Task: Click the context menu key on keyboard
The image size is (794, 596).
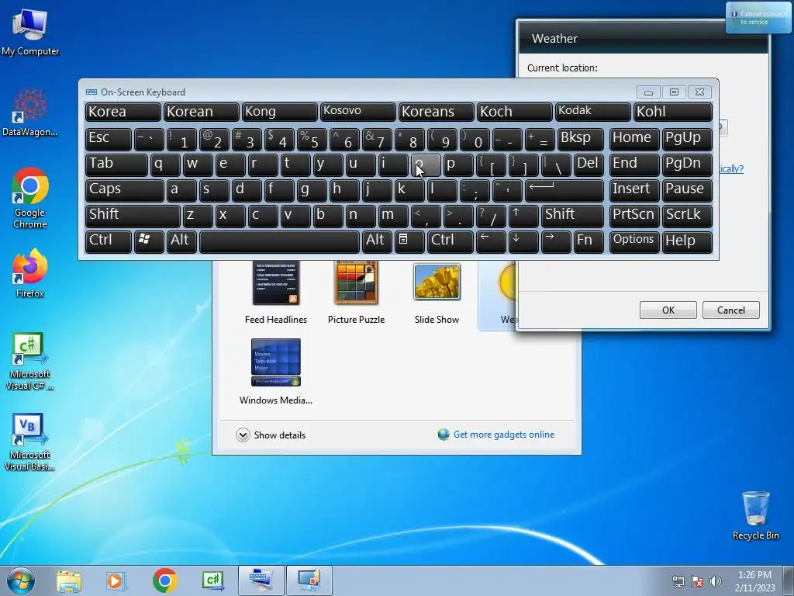Action: [409, 241]
